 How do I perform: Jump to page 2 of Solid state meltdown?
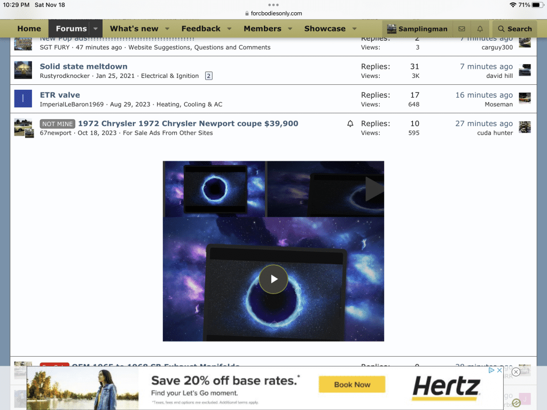tap(208, 76)
